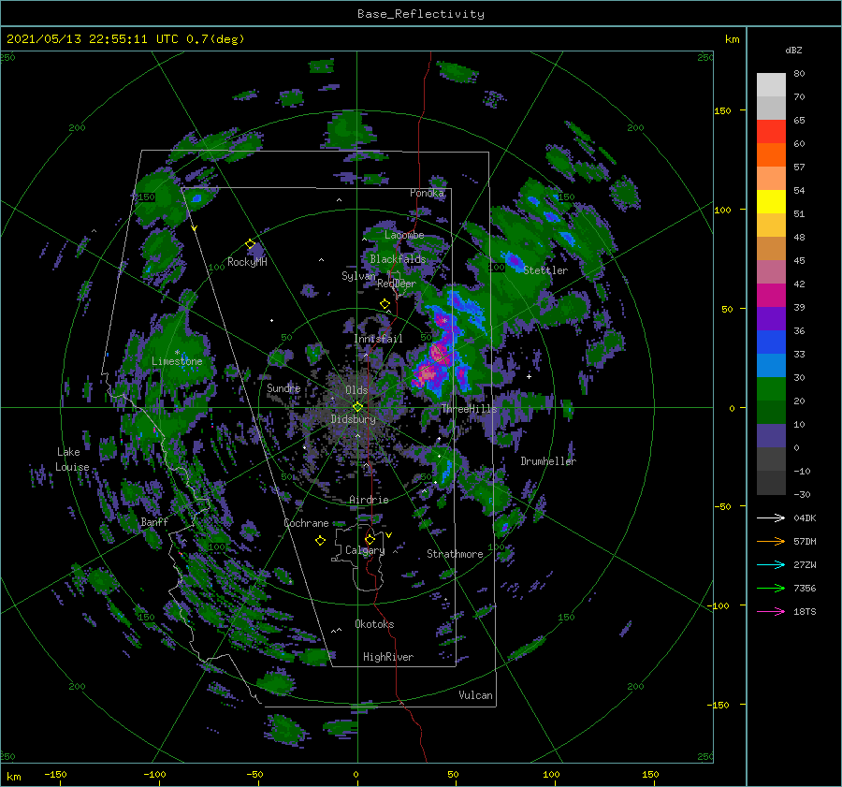Select the red 60-65 dBZ swatch

pos(771,132)
